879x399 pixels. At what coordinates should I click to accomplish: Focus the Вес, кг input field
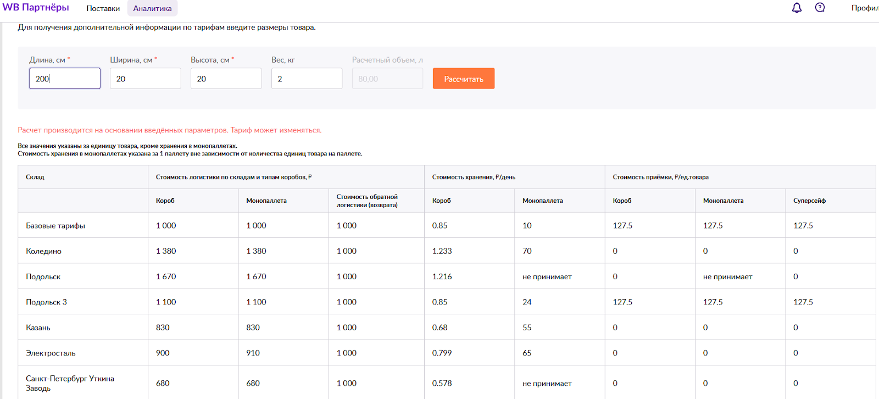point(307,79)
